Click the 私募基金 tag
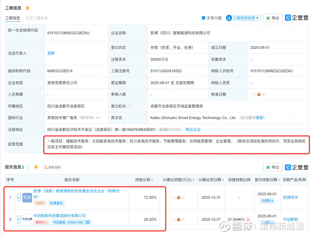The height and width of the screenshot is (236, 313). [56, 203]
